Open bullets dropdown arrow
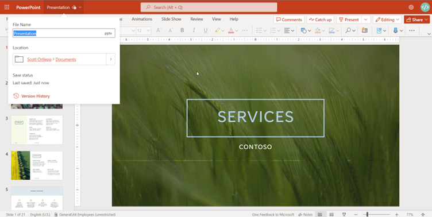Screen dimensions: 432x217 [x=265, y=30]
